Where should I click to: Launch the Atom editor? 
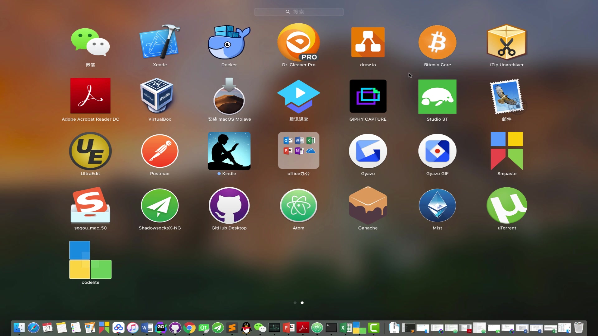298,206
